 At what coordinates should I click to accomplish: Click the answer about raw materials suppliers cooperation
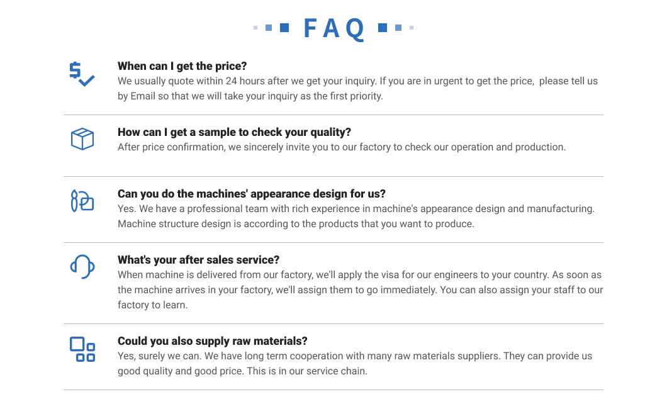[355, 364]
